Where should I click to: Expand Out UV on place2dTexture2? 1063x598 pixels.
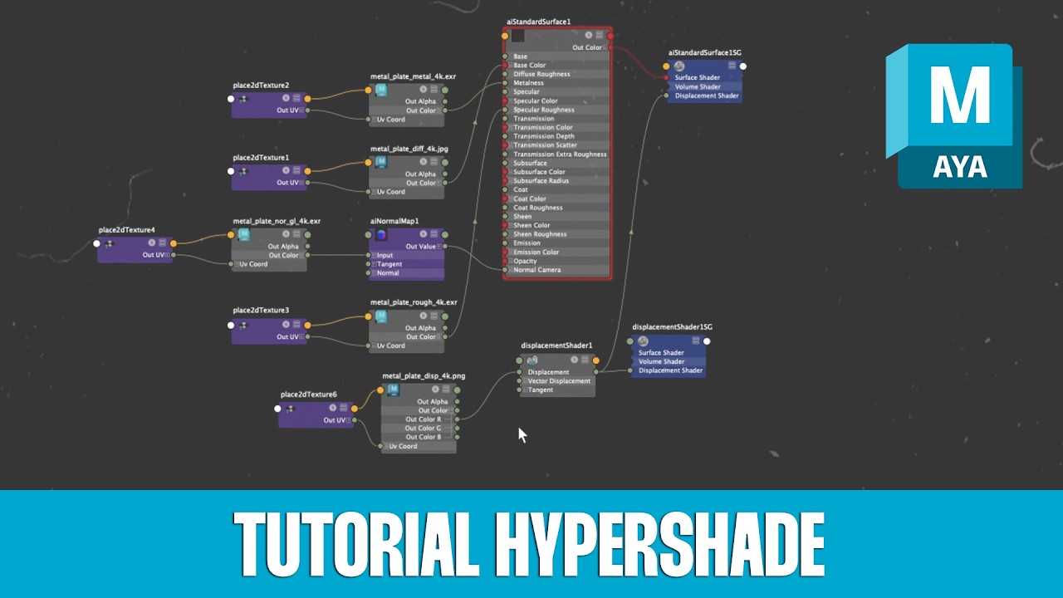[301, 110]
